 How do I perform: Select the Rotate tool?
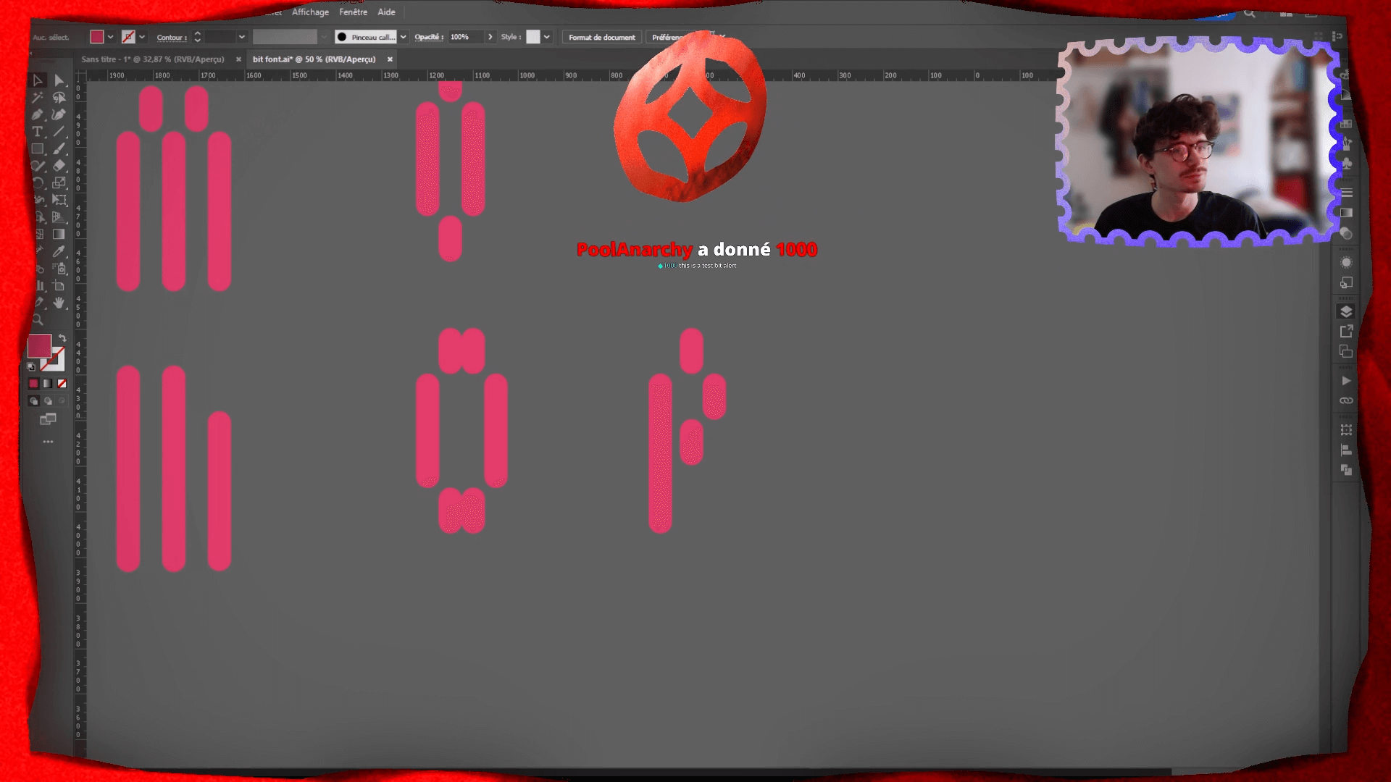pos(38,183)
